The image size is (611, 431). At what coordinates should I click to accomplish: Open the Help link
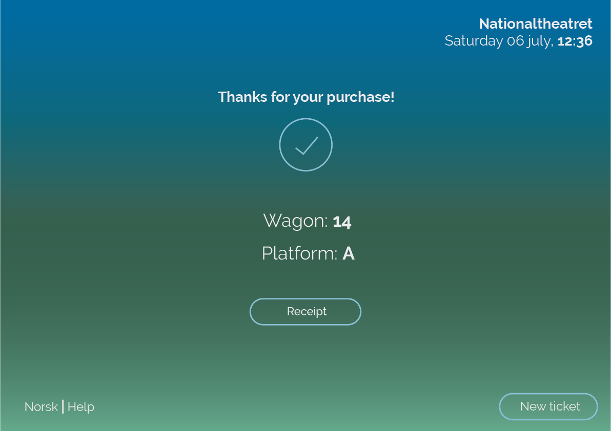(81, 407)
